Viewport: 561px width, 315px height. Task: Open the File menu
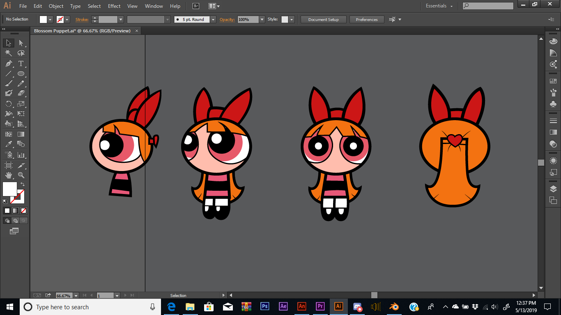[x=23, y=6]
